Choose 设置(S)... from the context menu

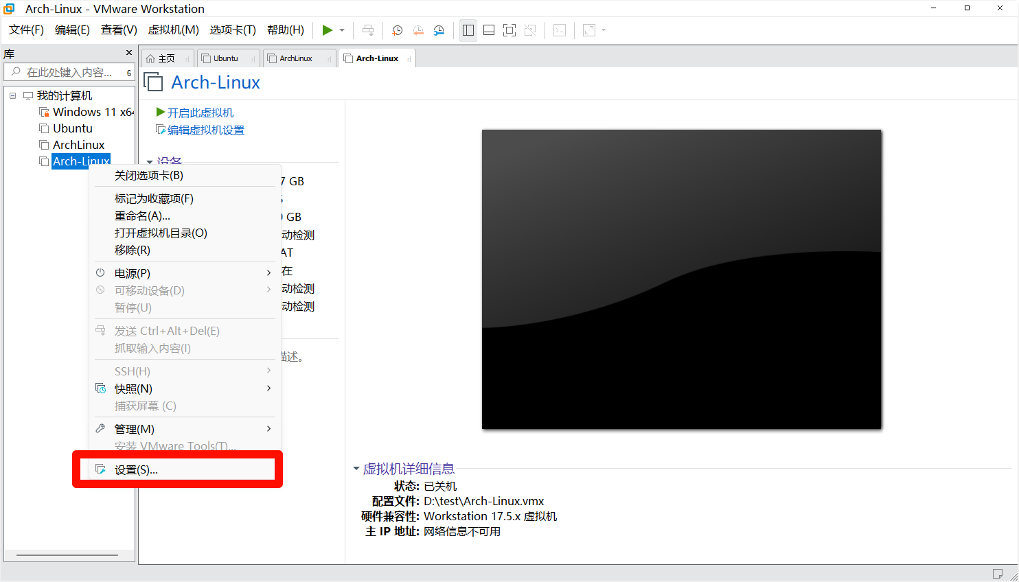tap(136, 470)
